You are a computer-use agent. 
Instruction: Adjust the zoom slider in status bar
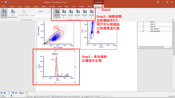(11, 96)
